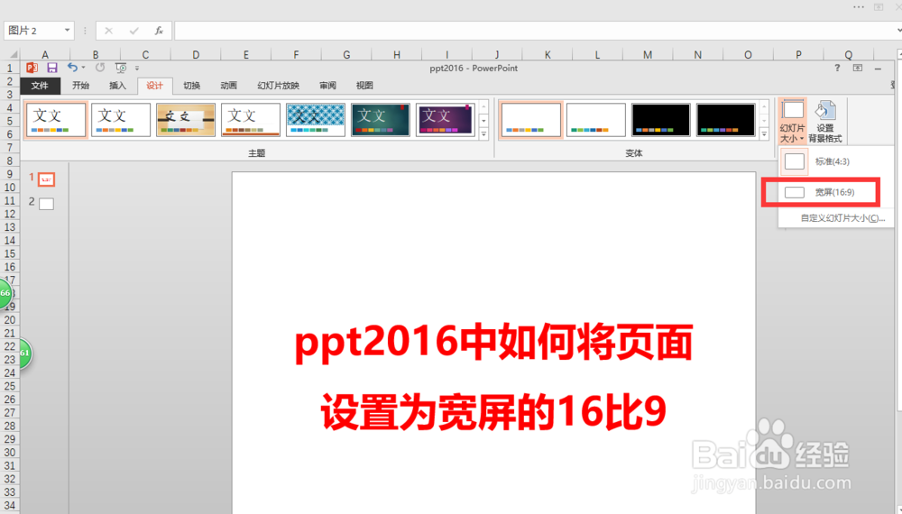The image size is (902, 514).
Task: Choose 标准(4:3) slide size option
Action: [x=834, y=161]
